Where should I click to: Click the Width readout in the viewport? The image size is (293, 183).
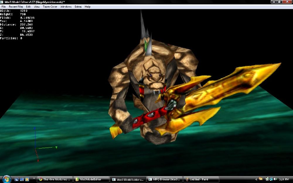tap(14, 11)
